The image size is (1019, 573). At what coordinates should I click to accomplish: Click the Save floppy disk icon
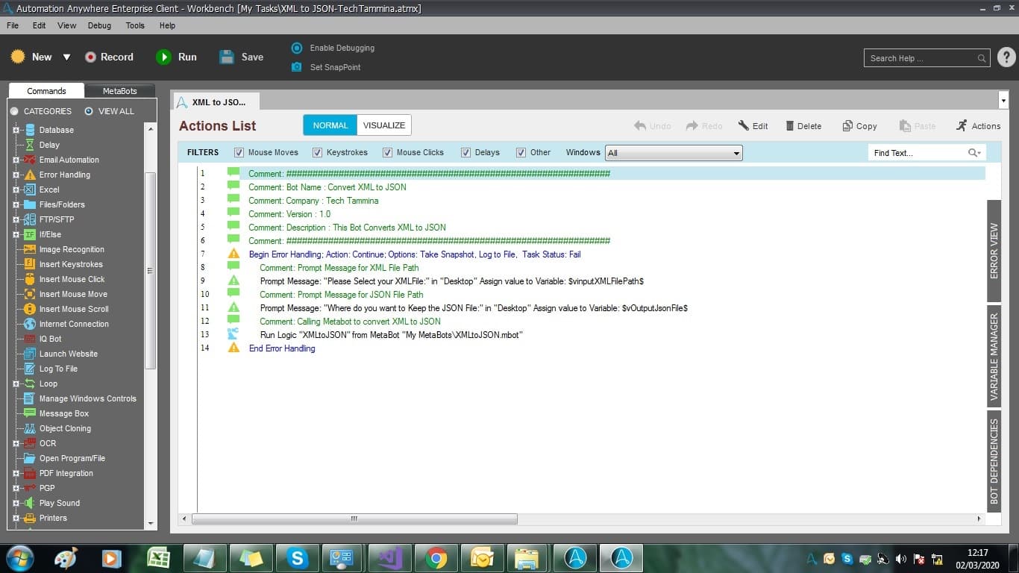coord(227,57)
